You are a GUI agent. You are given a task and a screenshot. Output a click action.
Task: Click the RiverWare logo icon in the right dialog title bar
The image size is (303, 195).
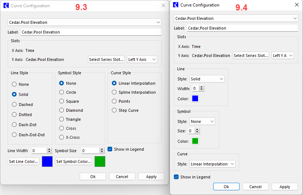tap(176, 5)
